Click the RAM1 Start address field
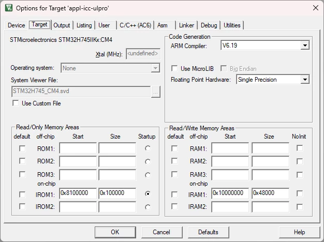324x242 pixels. (230, 148)
